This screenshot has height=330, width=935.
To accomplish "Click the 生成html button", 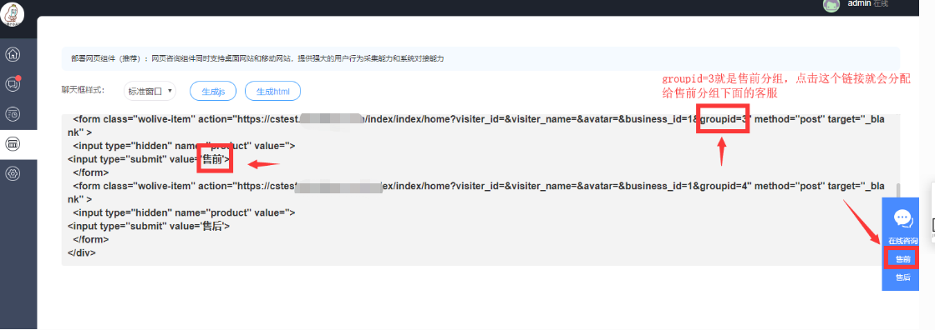I will (x=272, y=92).
